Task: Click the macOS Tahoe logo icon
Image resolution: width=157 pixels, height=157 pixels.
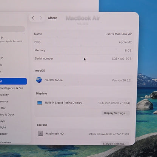Action: (x=39, y=80)
